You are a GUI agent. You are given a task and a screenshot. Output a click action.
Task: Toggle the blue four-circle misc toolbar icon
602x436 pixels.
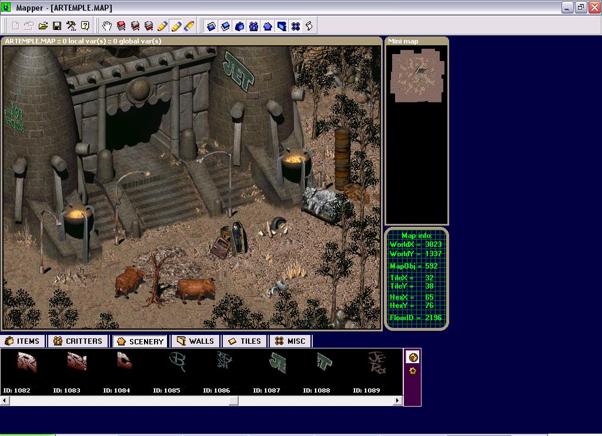click(x=295, y=26)
